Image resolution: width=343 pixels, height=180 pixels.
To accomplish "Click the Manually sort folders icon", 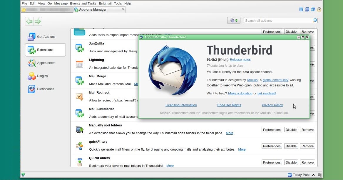I will pos(80,130).
